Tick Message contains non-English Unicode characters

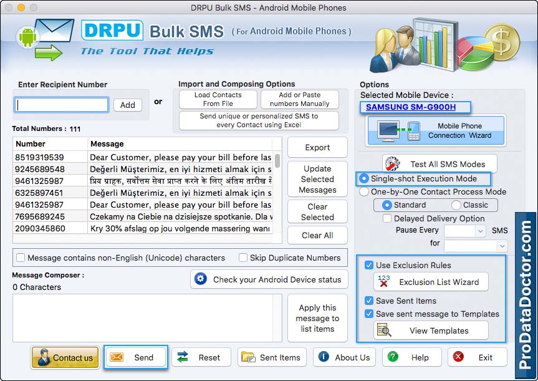point(21,258)
